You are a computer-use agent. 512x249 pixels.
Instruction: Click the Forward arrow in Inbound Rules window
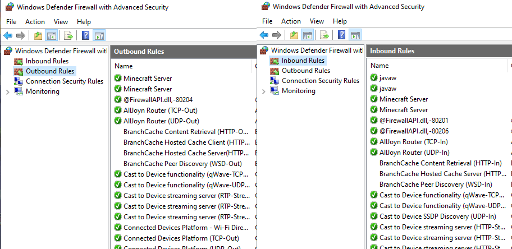pyautogui.click(x=277, y=35)
